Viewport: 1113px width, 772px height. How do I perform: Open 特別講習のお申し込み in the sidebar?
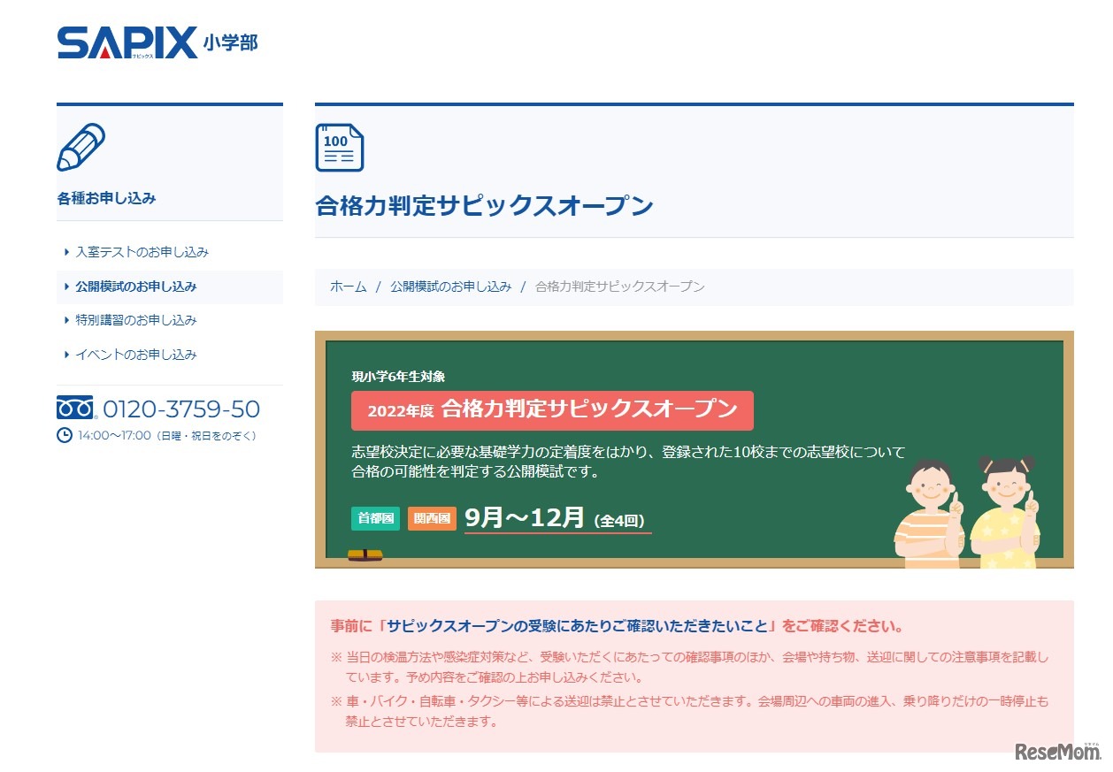pyautogui.click(x=135, y=320)
